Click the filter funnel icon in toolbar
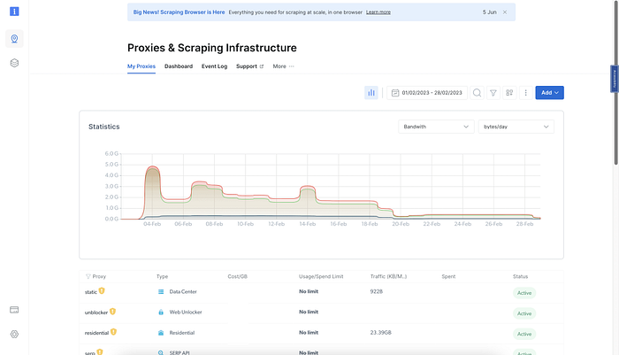Screen dimensions: 619x355 coord(493,92)
